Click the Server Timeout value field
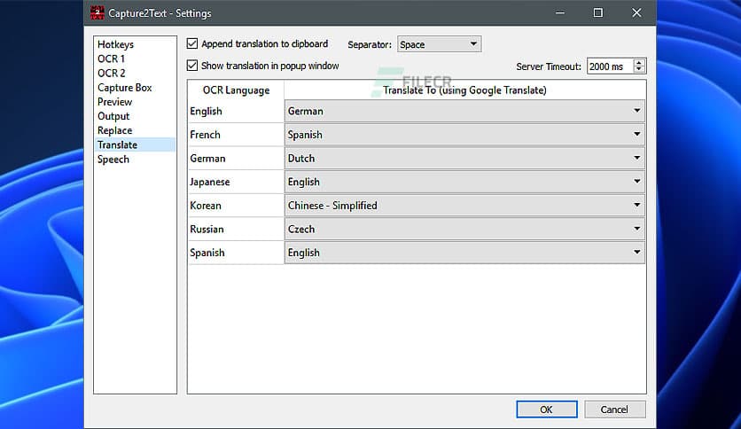This screenshot has width=741, height=429. pyautogui.click(x=608, y=66)
